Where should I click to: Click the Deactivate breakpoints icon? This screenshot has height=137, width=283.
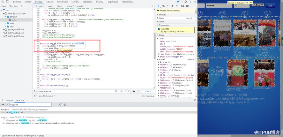click(183, 6)
